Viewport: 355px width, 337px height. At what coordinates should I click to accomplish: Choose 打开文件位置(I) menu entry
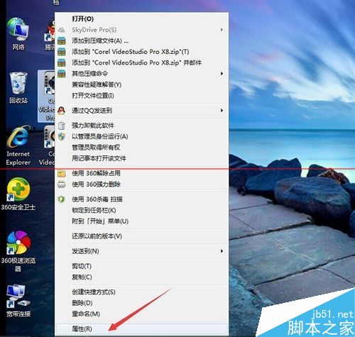tap(142, 96)
